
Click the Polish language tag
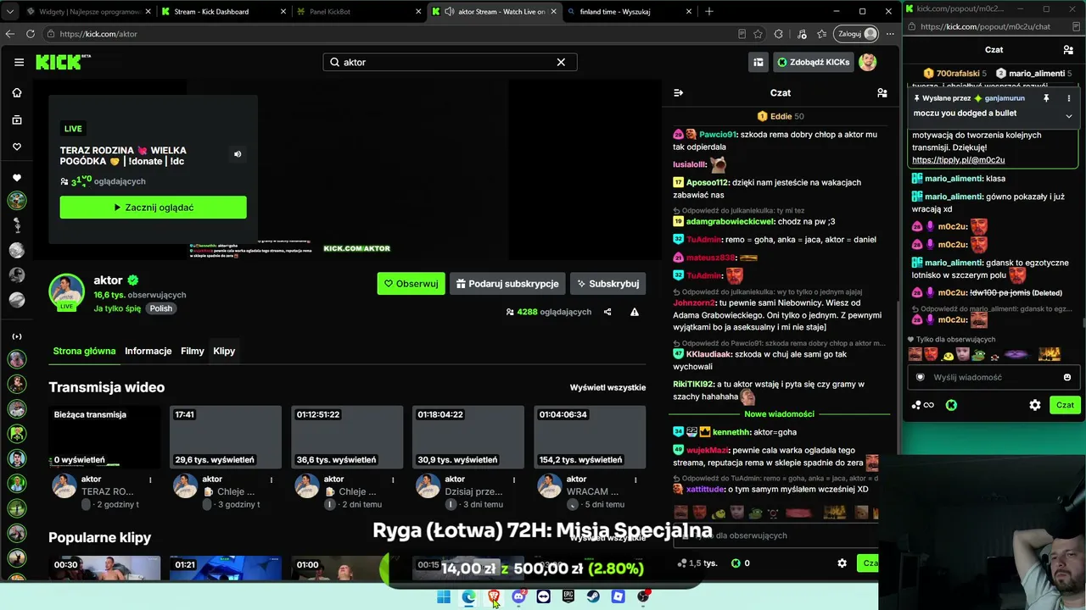[160, 308]
